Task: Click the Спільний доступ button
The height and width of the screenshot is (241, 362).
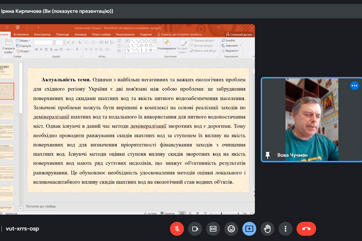Action: (x=240, y=35)
